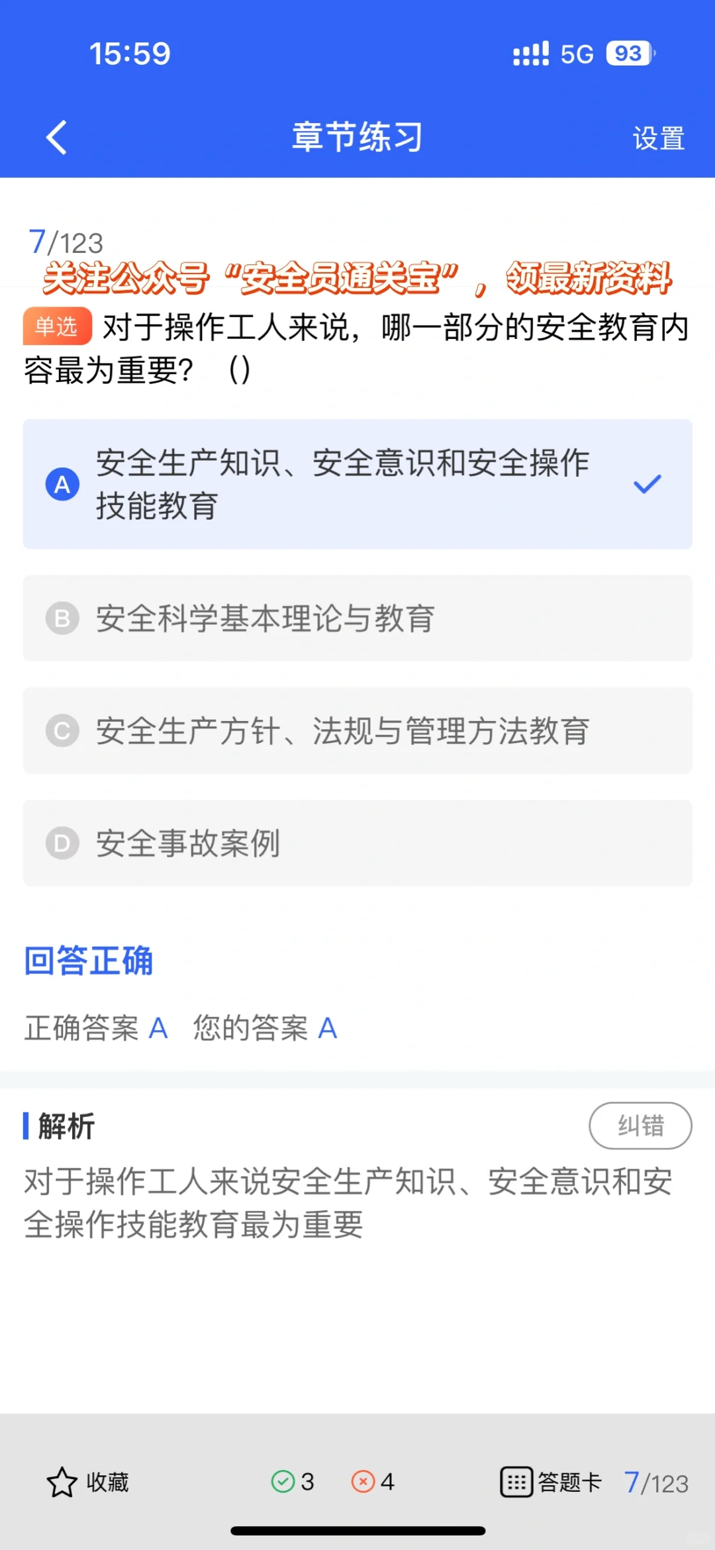715x1550 pixels.
Task: Tap the 单选 question type tag
Action: [x=57, y=326]
